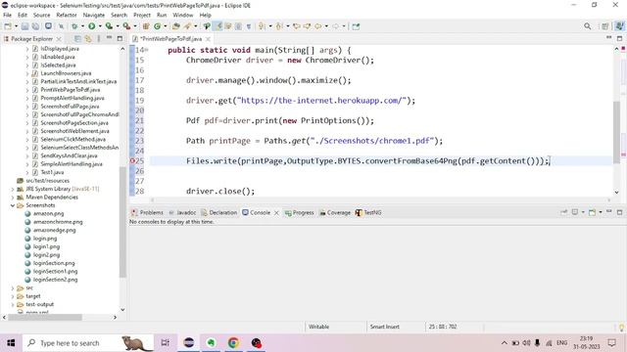Expand the JRE System Library node

[x=13, y=189]
